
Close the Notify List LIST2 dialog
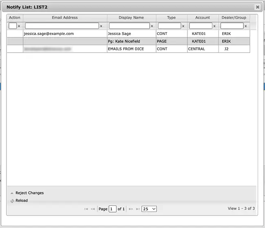[258, 7]
